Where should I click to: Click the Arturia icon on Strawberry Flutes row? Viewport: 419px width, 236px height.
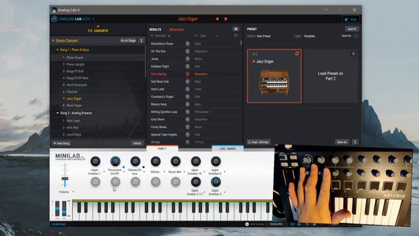click(188, 44)
